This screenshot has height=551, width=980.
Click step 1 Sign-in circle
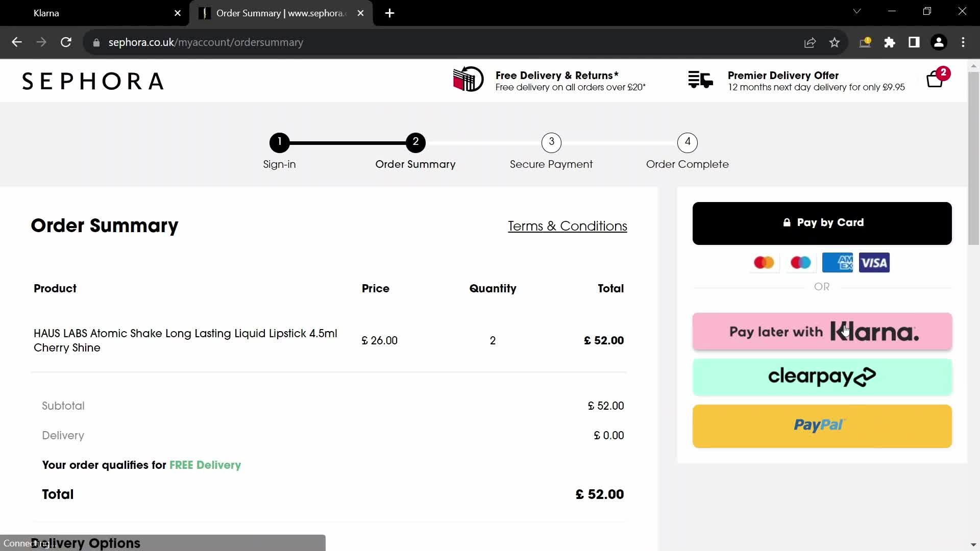(x=280, y=142)
